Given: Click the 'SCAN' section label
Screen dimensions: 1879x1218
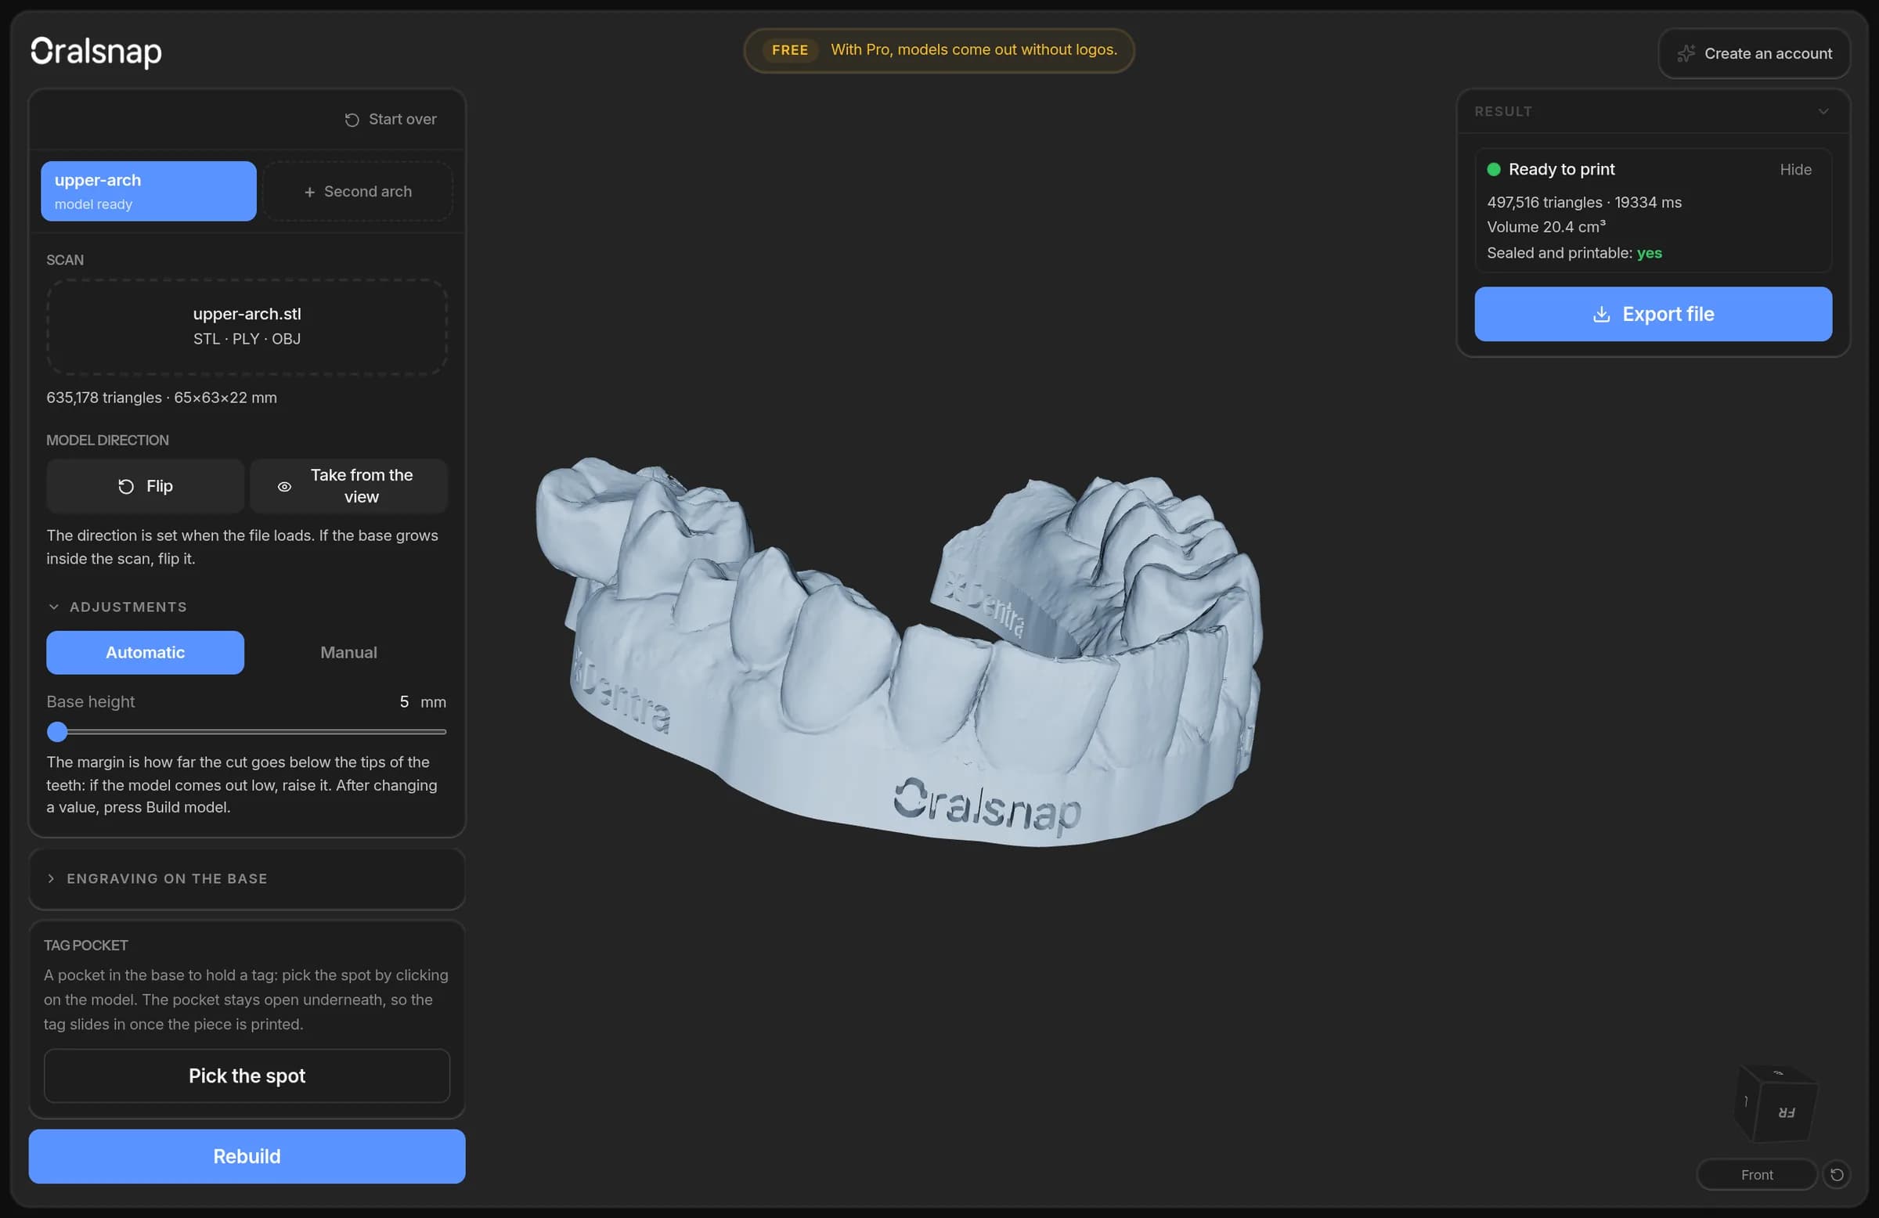Looking at the screenshot, I should point(65,260).
